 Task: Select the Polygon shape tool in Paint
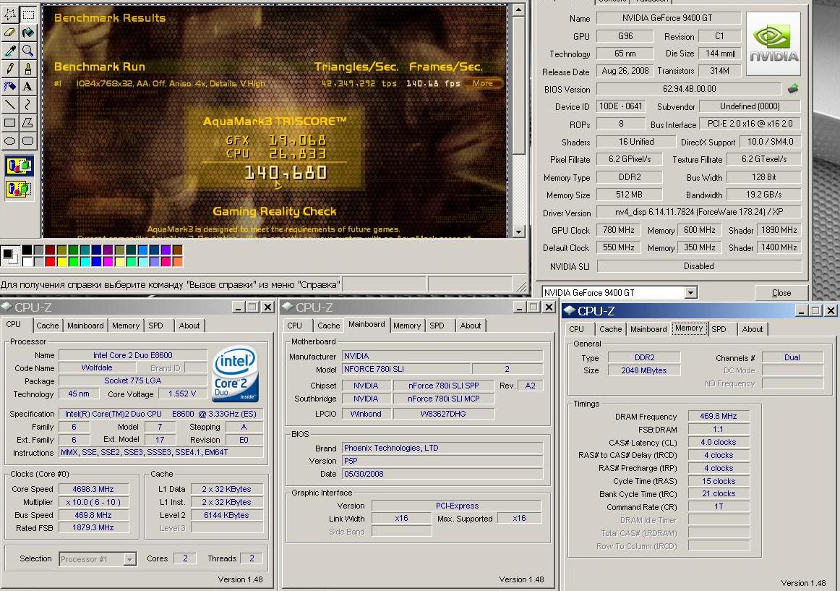click(28, 123)
